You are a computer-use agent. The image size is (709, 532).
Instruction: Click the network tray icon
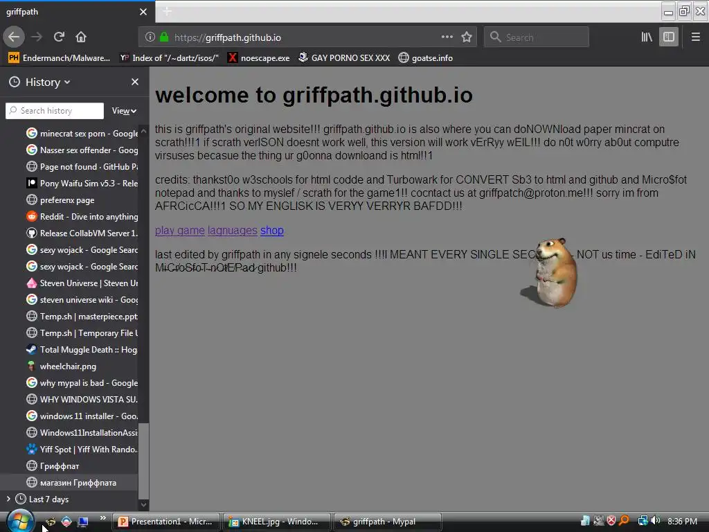(643, 521)
